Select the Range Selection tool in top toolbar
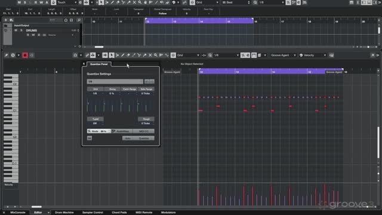This screenshot has width=382, height=215. click(107, 2)
